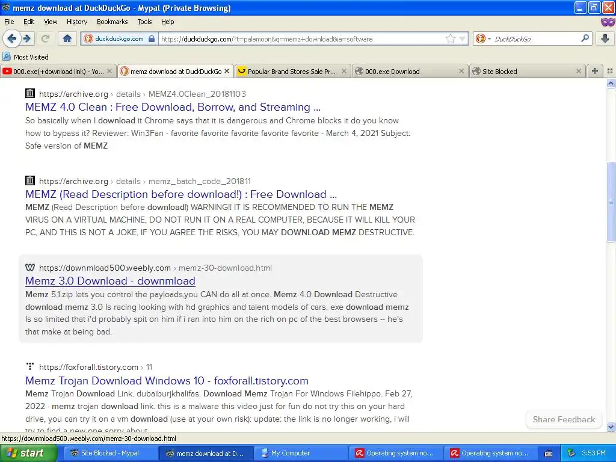Close the Popular Brand Stores tab
This screenshot has width=616, height=462.
click(x=343, y=71)
